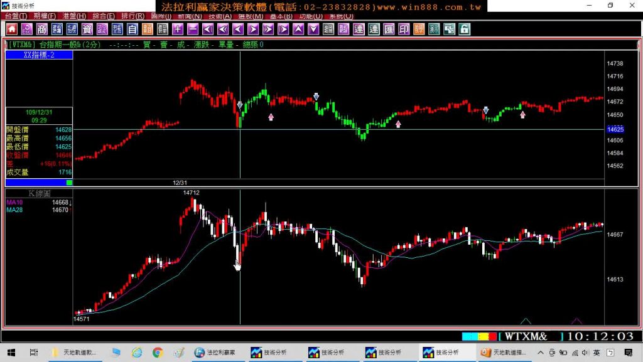Open Internet Explorer from the taskbar
The width and height of the screenshot is (643, 362).
pos(136,353)
